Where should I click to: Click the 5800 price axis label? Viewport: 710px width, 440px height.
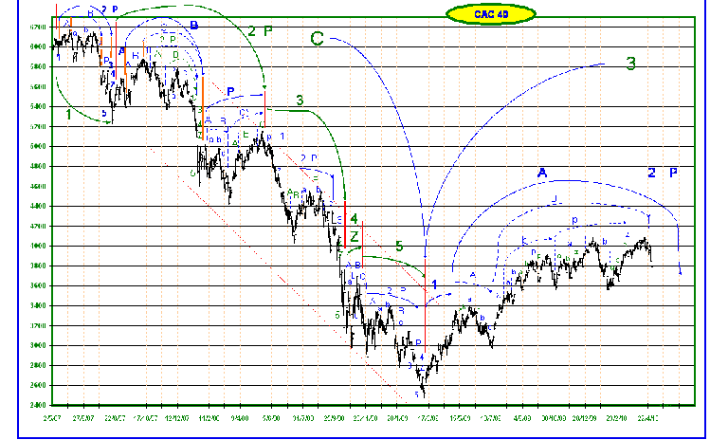coord(40,66)
